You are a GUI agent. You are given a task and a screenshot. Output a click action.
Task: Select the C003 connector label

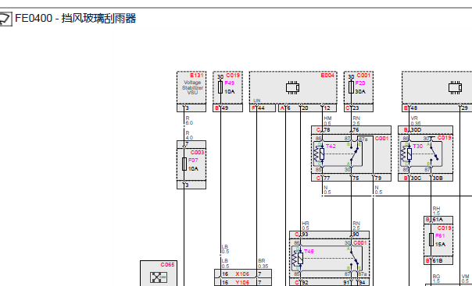(197, 153)
